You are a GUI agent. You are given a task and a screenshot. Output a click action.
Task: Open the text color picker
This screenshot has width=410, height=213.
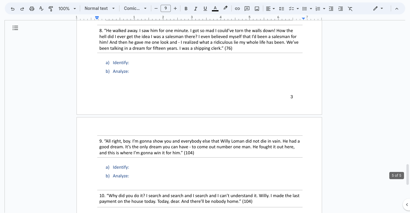(x=215, y=9)
